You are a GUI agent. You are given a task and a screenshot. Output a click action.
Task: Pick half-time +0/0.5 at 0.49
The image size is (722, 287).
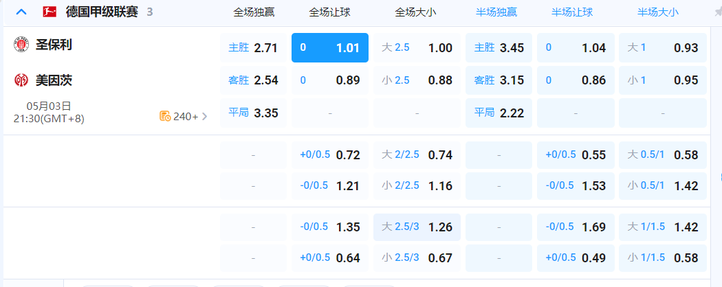point(576,258)
